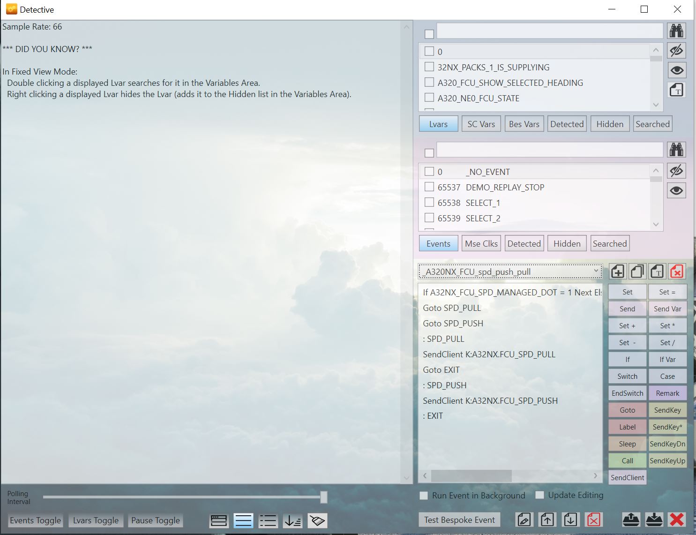696x535 pixels.
Task: Check the A320_NE0_FCU_STATE variable box
Action: pos(429,98)
